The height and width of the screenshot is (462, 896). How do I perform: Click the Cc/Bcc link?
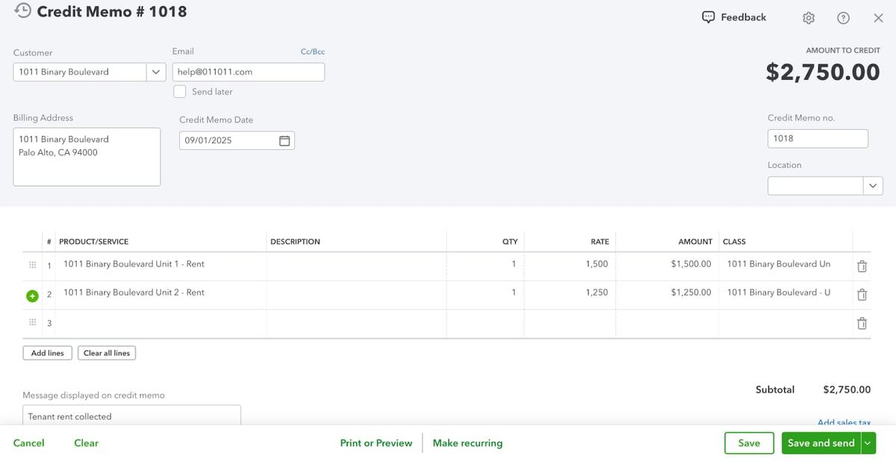point(312,52)
